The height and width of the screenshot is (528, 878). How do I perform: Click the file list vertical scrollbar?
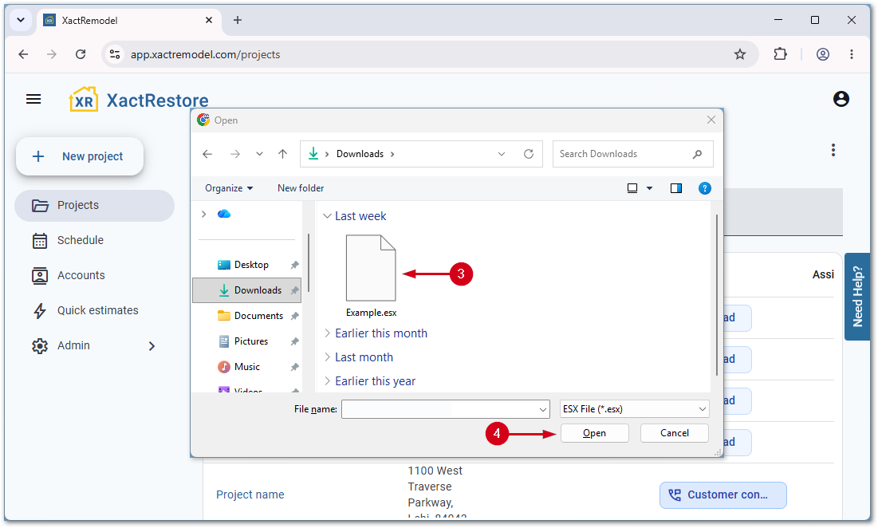[717, 294]
